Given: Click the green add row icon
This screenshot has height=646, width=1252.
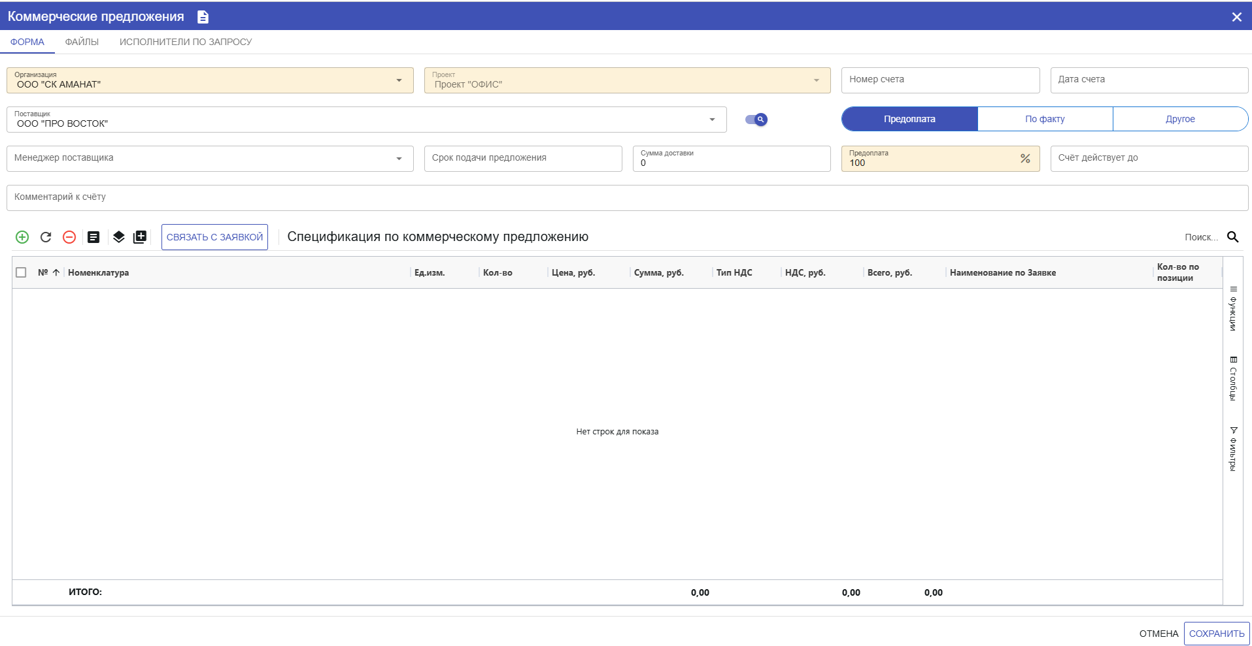Looking at the screenshot, I should point(22,237).
